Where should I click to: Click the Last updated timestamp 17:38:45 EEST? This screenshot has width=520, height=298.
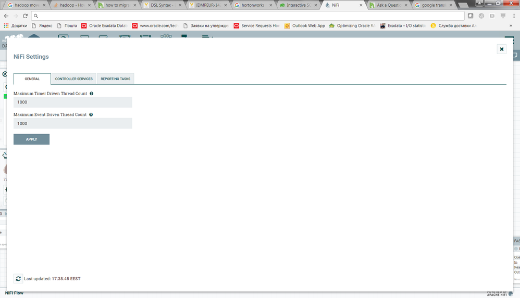click(x=66, y=279)
